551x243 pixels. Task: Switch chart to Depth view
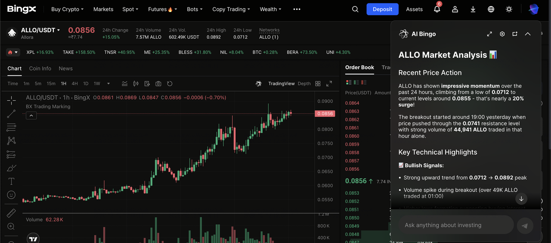(304, 84)
